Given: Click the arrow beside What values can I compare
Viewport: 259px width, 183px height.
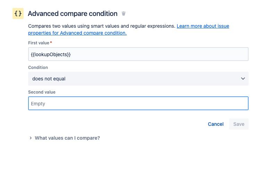Looking at the screenshot, I should pos(31,138).
